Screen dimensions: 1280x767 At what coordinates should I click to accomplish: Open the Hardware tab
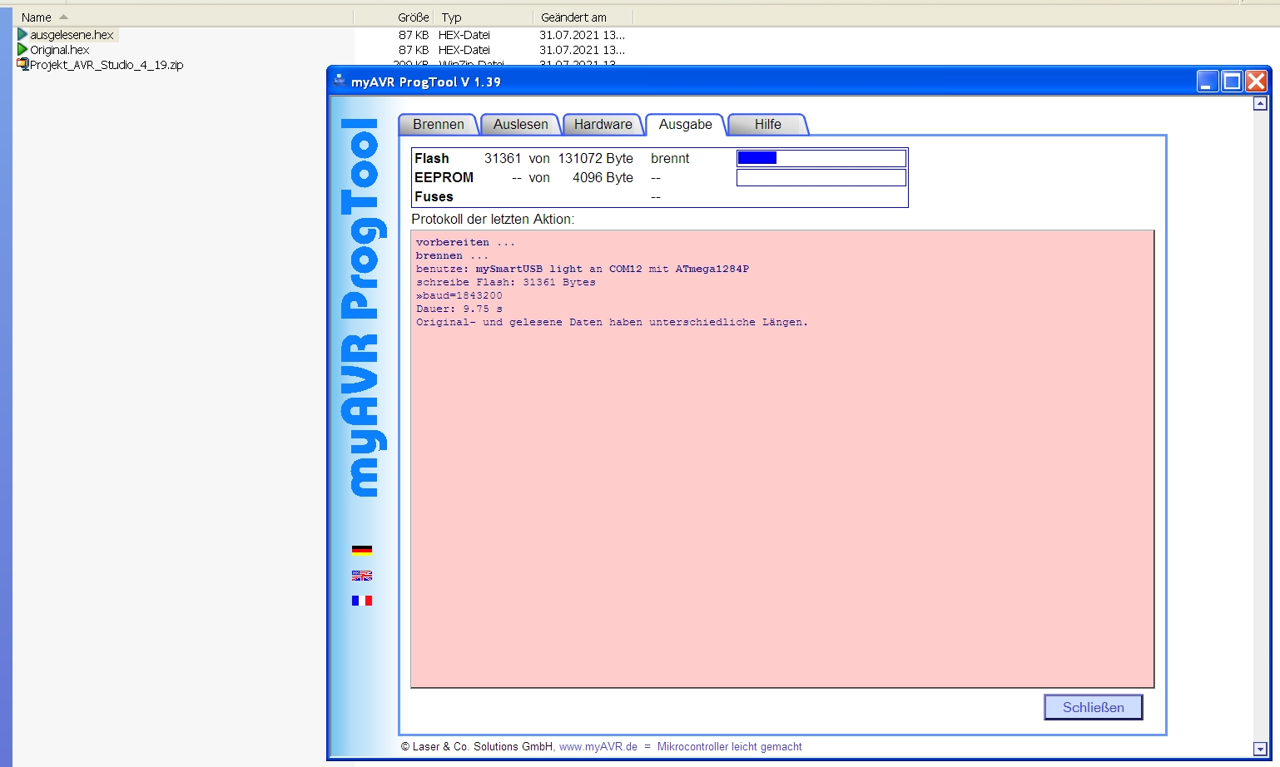coord(603,125)
